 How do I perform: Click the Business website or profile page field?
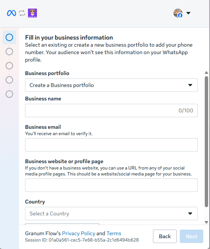tap(111, 185)
